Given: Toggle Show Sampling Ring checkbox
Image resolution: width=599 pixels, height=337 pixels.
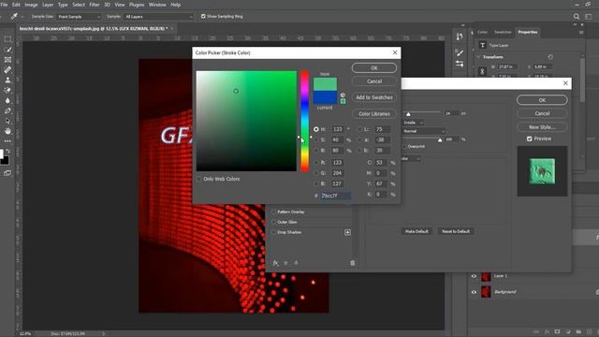Looking at the screenshot, I should coord(203,17).
